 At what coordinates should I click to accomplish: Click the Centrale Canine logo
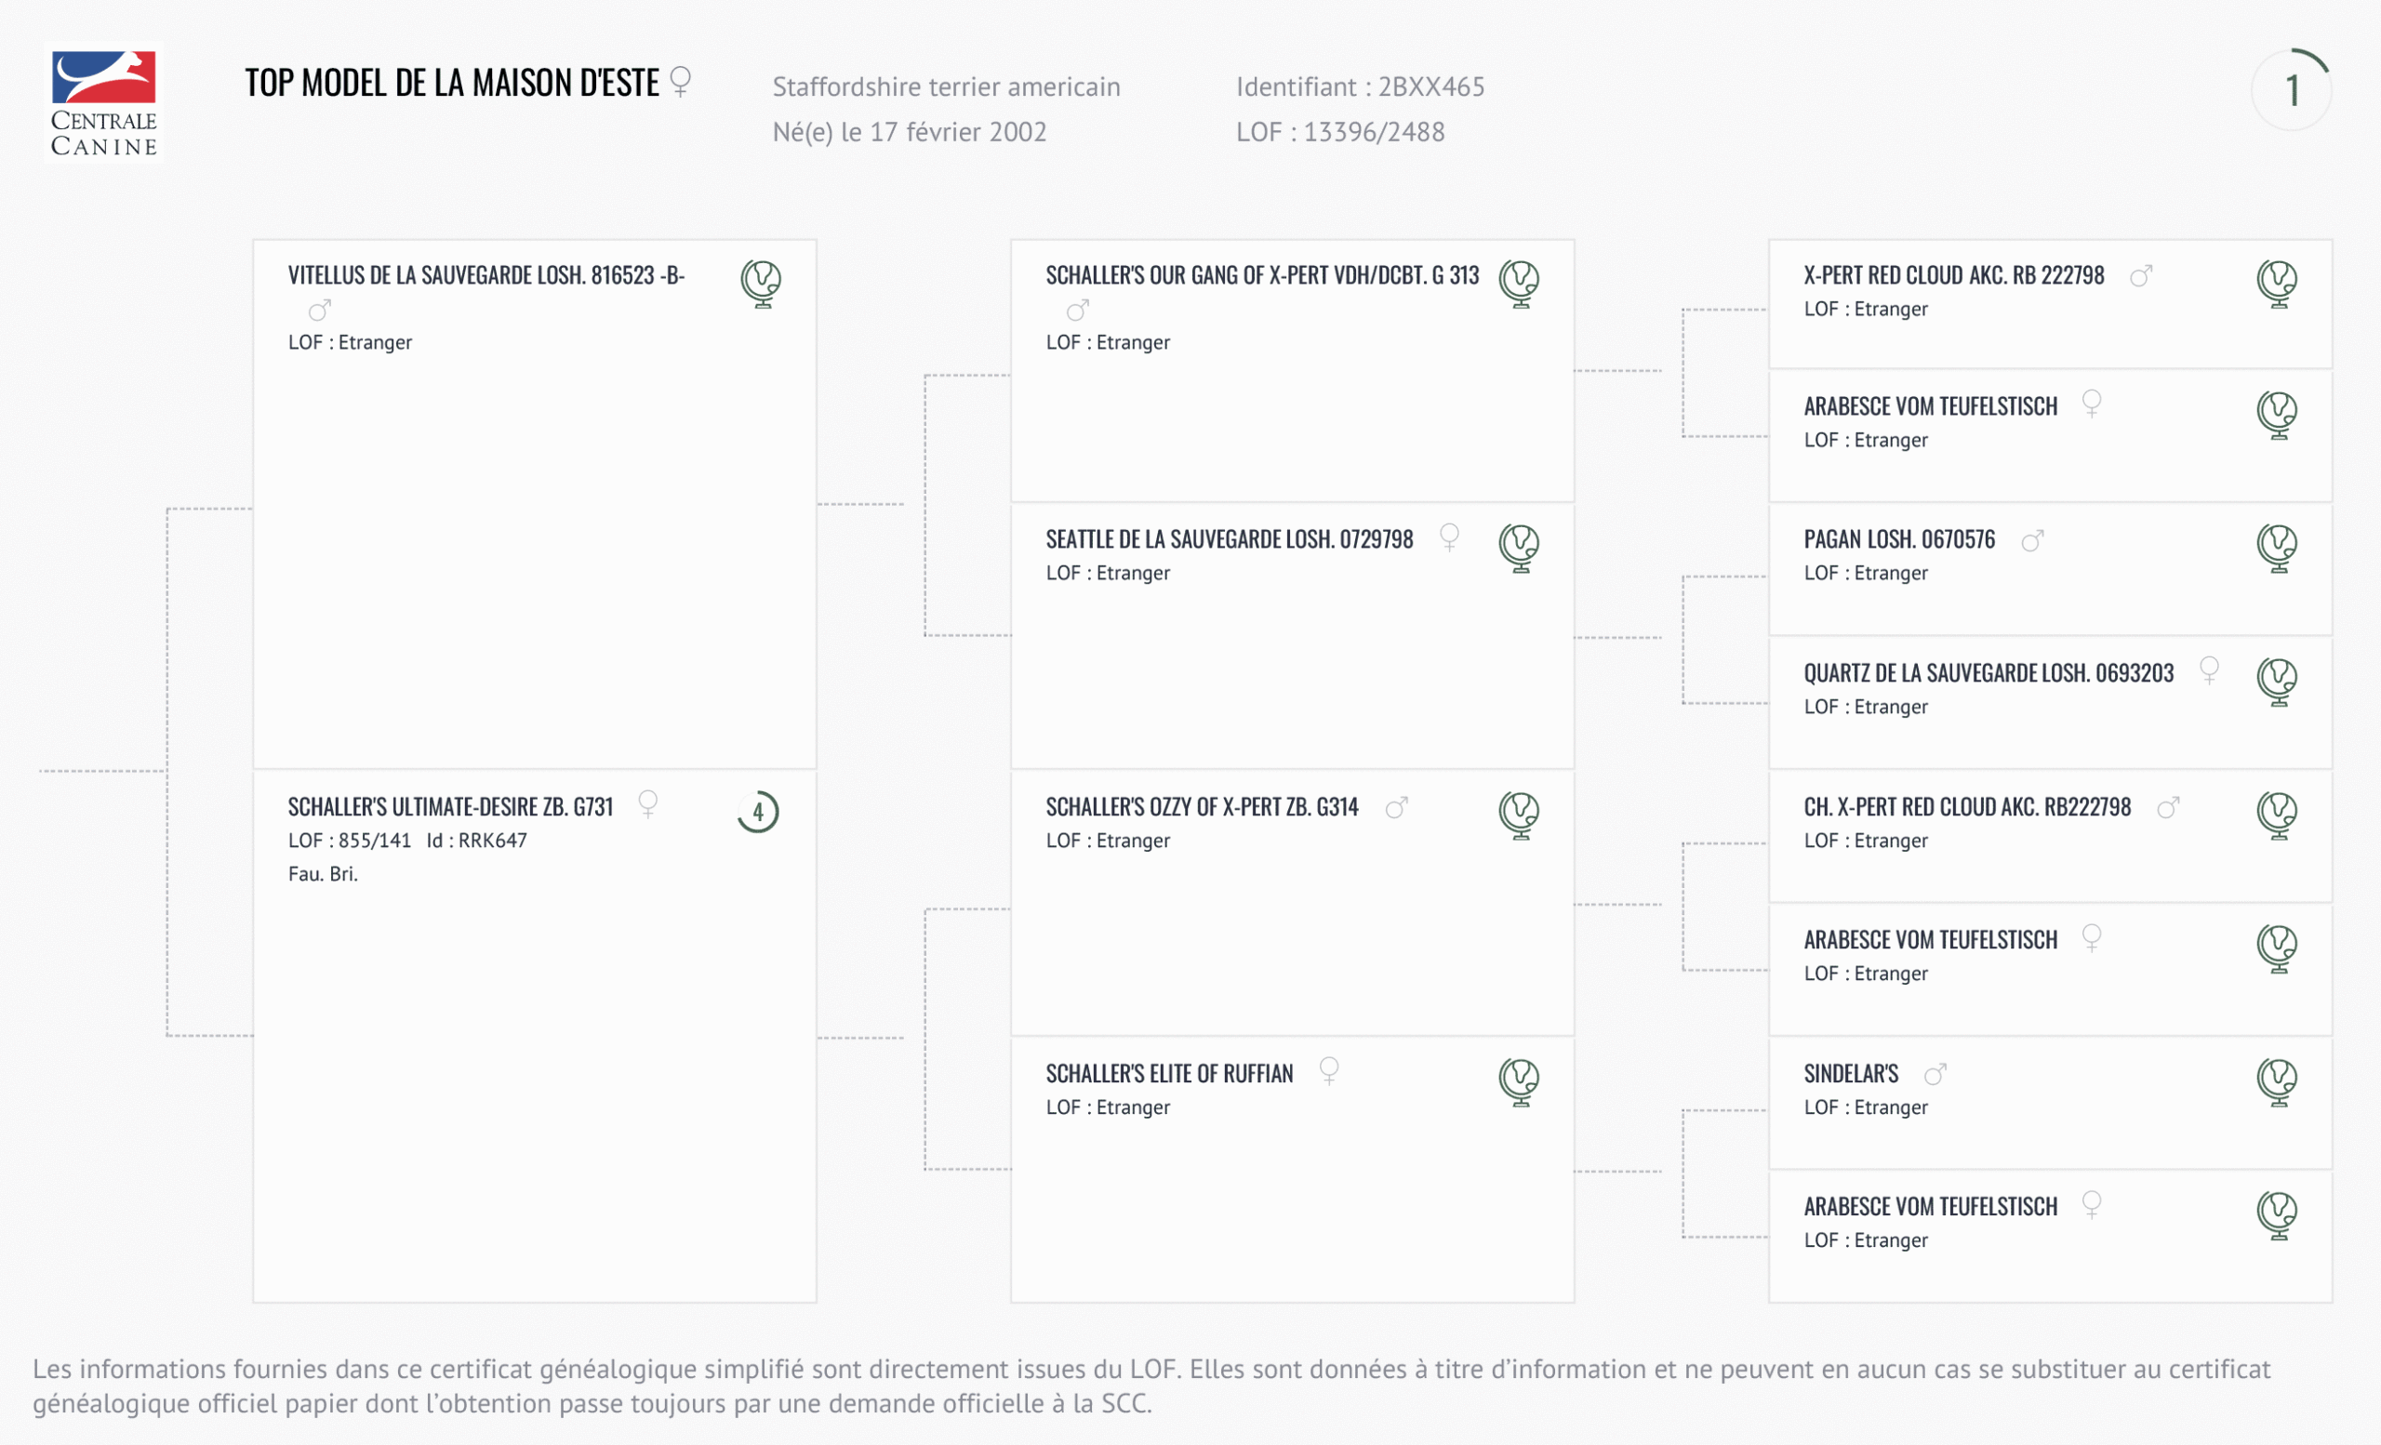click(x=103, y=103)
